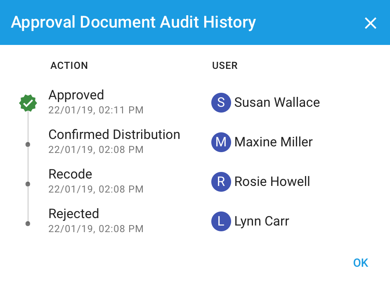
Task: Select the Approved audit entry
Action: (x=76, y=95)
